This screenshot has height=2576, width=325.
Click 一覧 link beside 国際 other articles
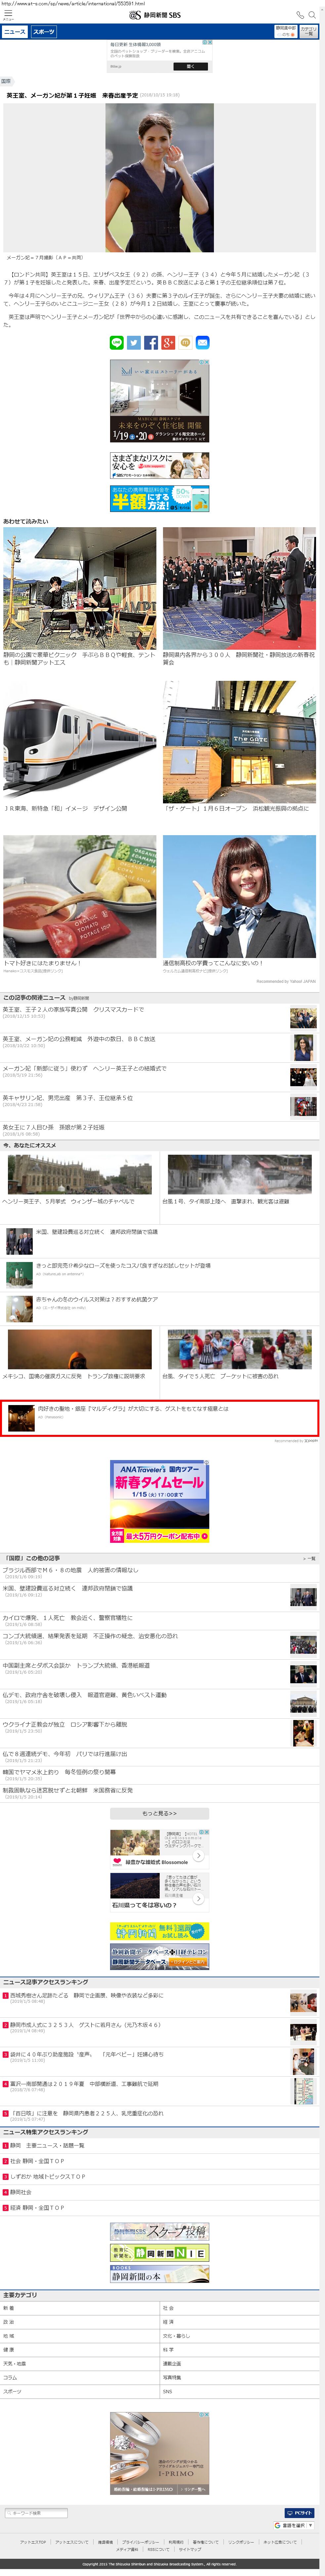click(x=310, y=1558)
